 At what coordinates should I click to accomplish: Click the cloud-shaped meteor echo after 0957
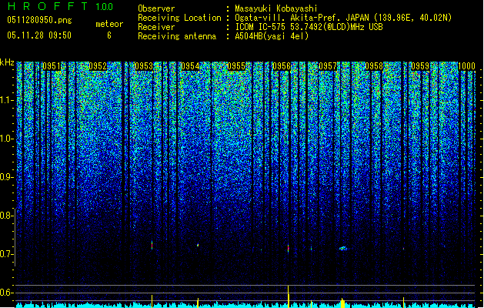click(x=343, y=248)
